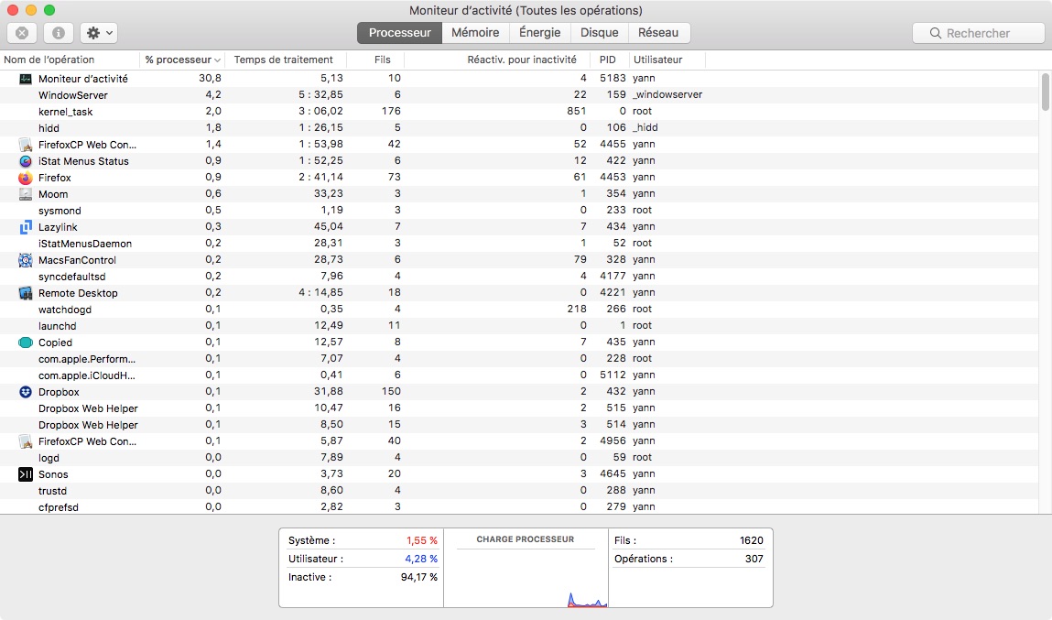
Task: Click the vertical scrollbar of process list
Action: (1045, 92)
